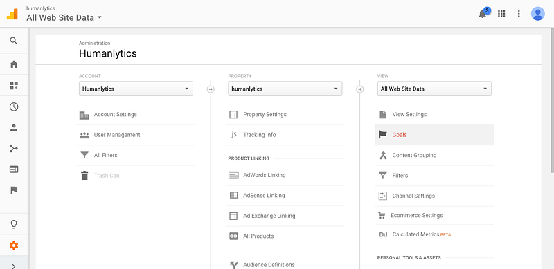This screenshot has height=269, width=554.
Task: Open the user account avatar
Action: point(538,14)
